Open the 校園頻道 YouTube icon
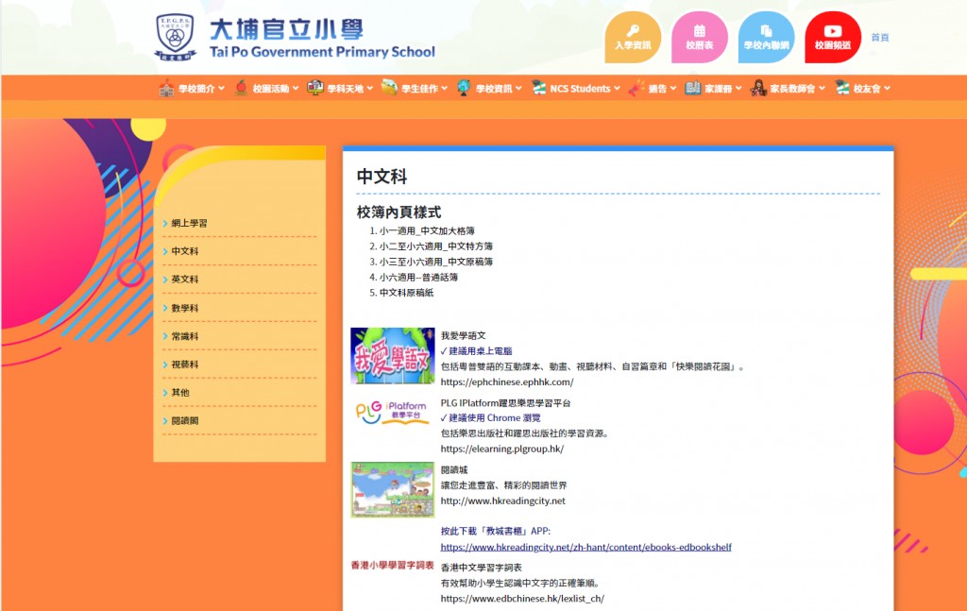The image size is (967, 611). point(833,37)
